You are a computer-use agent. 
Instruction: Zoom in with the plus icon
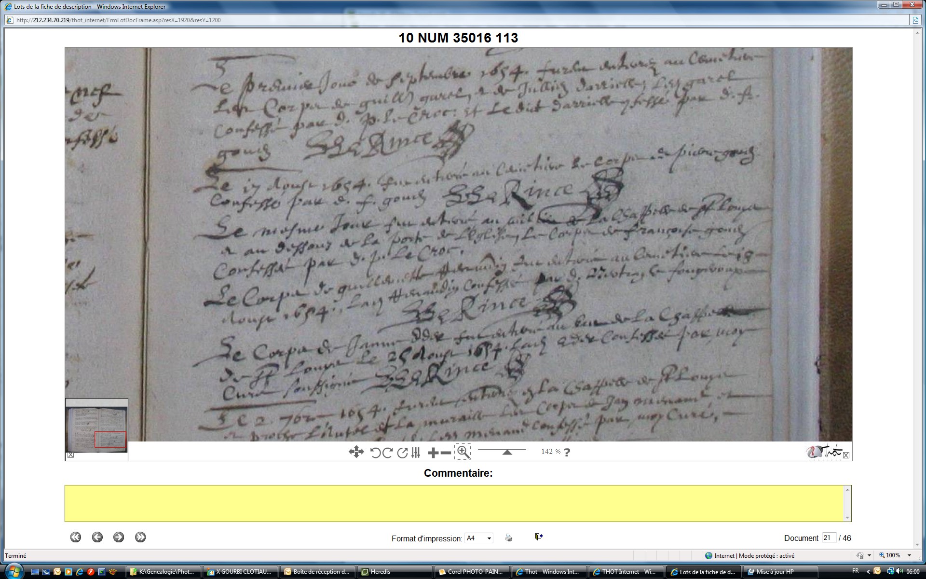coord(433,453)
